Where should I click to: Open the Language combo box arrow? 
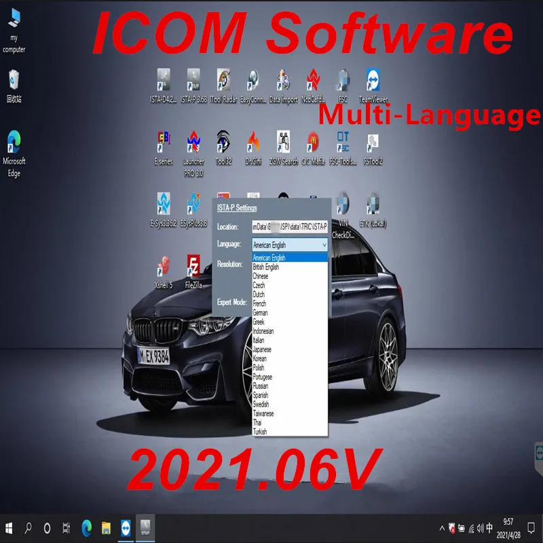pos(324,245)
